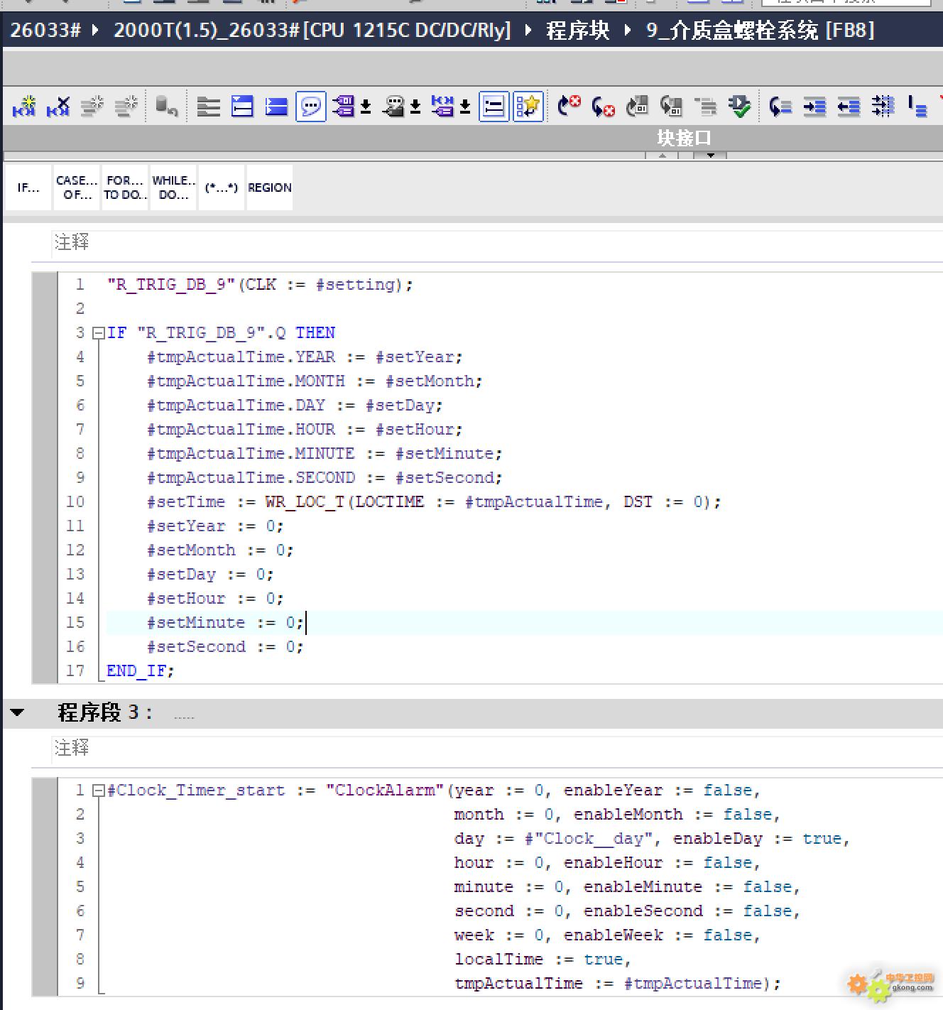Click the open all networks icon
The width and height of the screenshot is (943, 1010).
[242, 107]
